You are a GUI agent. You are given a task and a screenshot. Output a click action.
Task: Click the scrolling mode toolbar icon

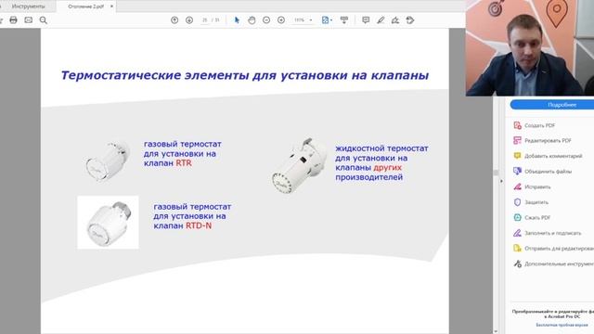(x=344, y=20)
